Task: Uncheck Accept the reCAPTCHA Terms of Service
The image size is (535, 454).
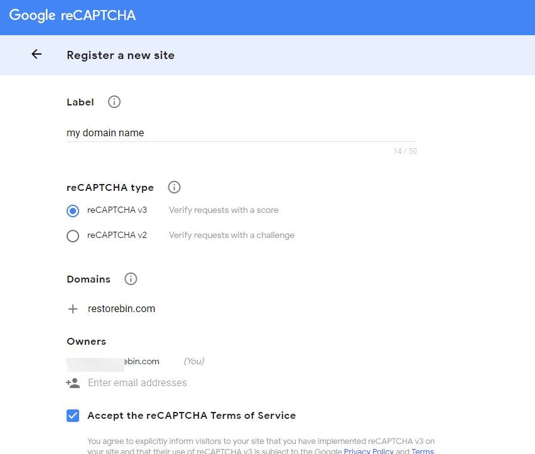Action: (x=73, y=416)
